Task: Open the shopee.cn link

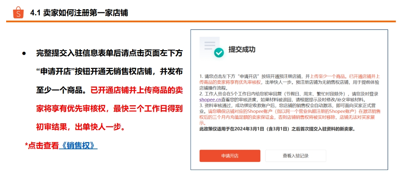Action: pyautogui.click(x=210, y=100)
